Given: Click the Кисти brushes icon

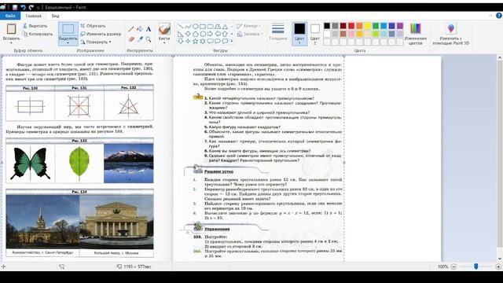Looking at the screenshot, I should 164,29.
